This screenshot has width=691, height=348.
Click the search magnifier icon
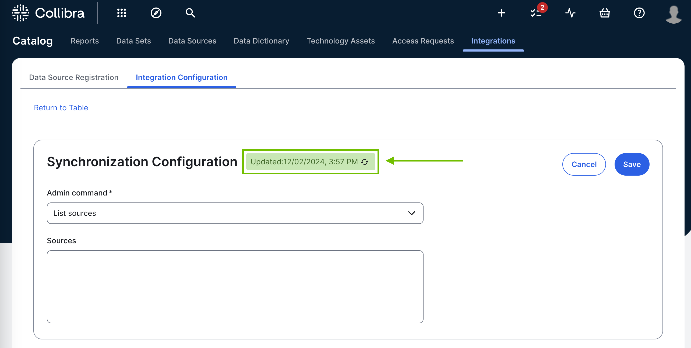tap(190, 13)
